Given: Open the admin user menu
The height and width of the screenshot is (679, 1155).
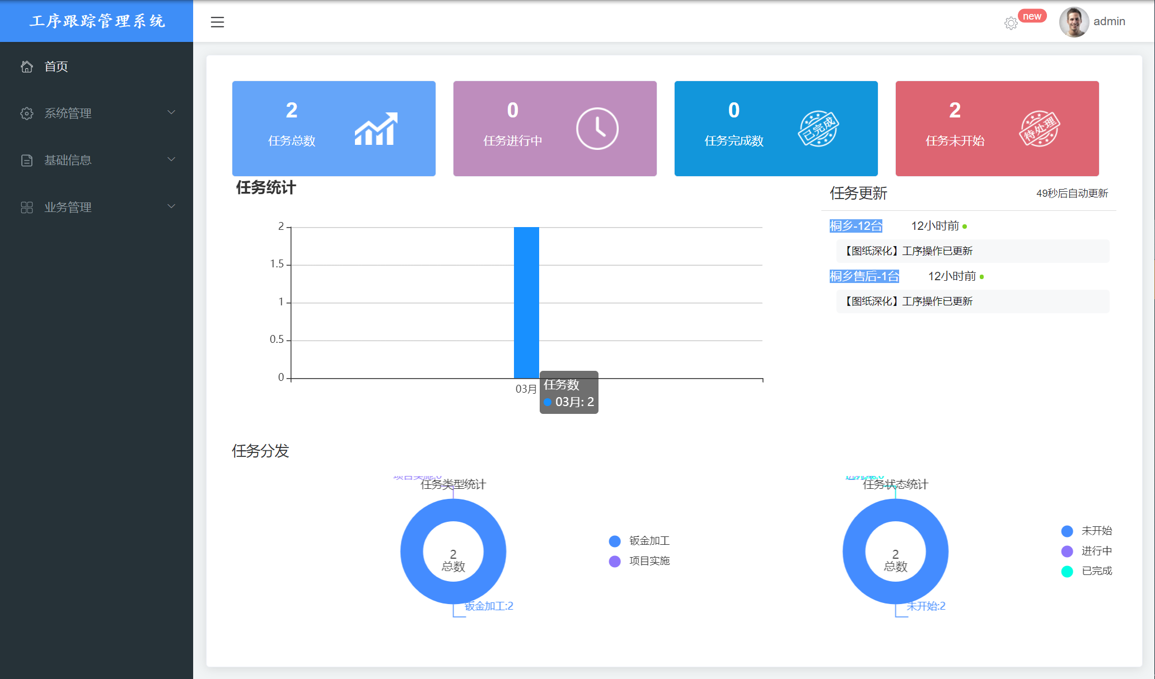Looking at the screenshot, I should (1109, 21).
